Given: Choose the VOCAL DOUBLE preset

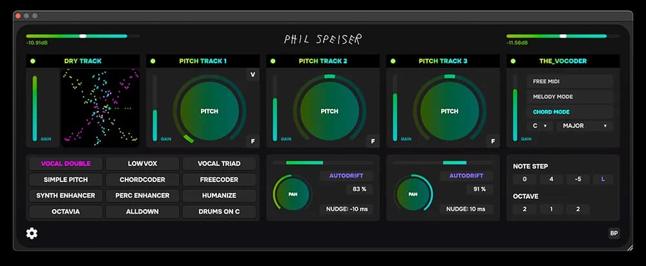Looking at the screenshot, I should coord(66,163).
